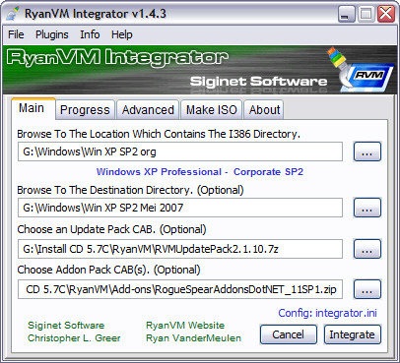This screenshot has width=400, height=363.
Task: Open the About tab
Action: coord(264,110)
